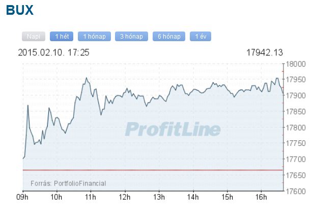Click the 09h tick on time axis

tap(22, 197)
